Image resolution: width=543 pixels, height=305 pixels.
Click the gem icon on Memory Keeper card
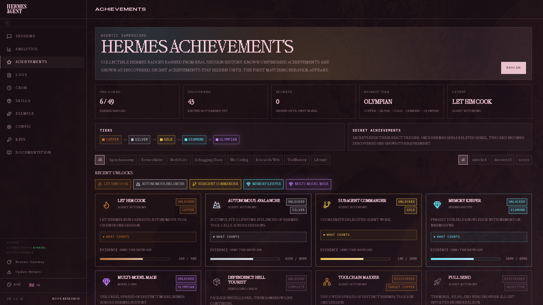click(x=437, y=205)
